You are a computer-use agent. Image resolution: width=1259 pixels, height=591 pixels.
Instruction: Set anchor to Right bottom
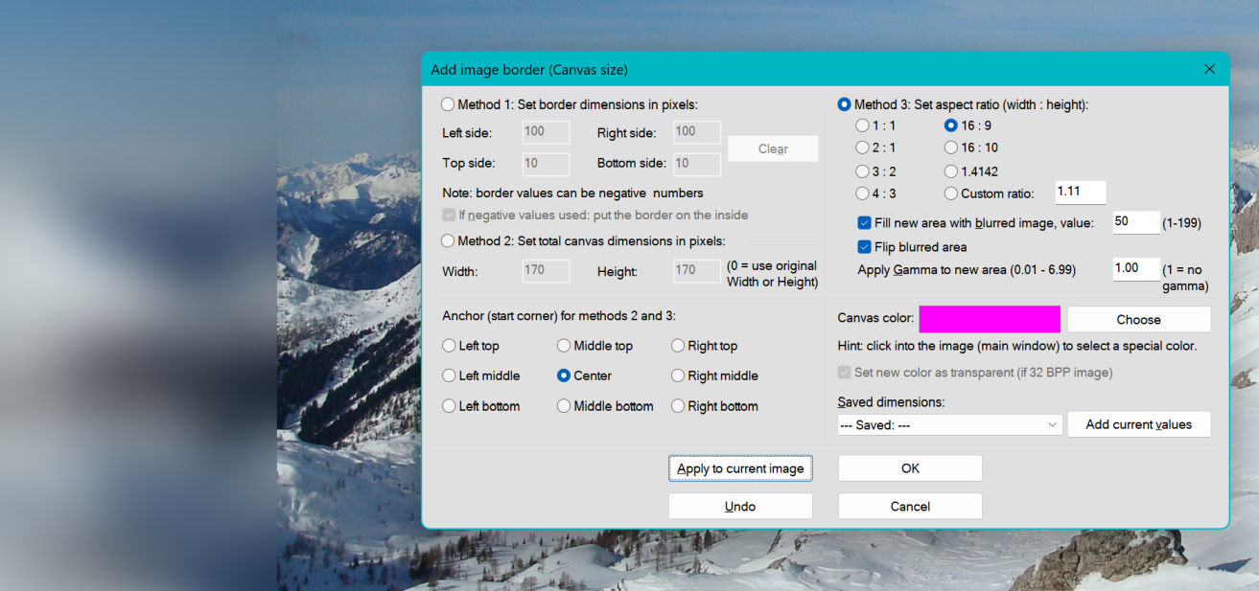pos(678,406)
